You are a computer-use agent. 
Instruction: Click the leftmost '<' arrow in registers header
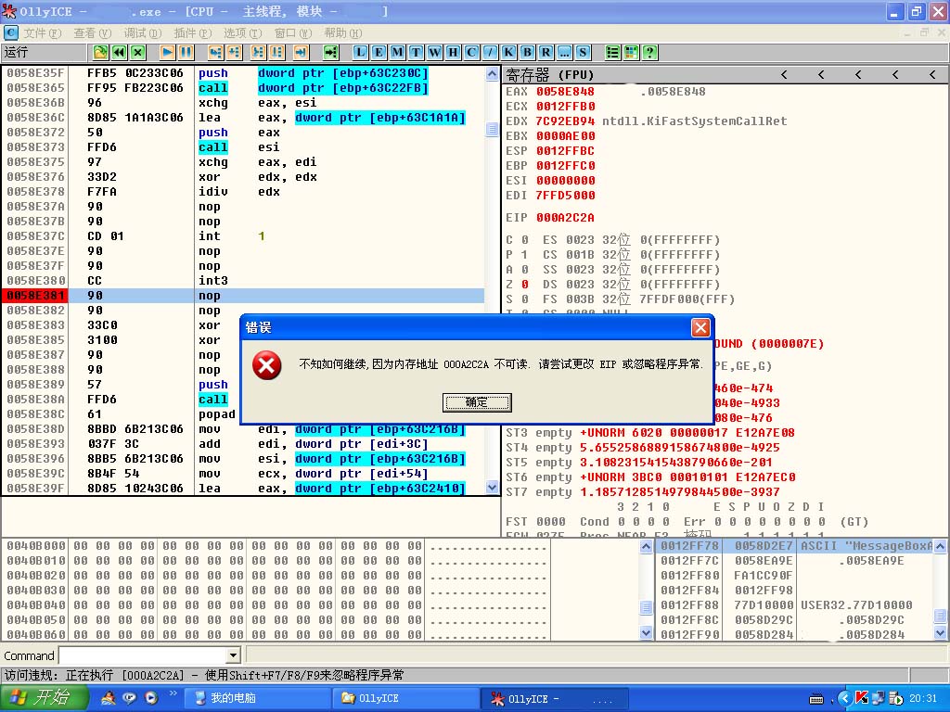tap(784, 75)
